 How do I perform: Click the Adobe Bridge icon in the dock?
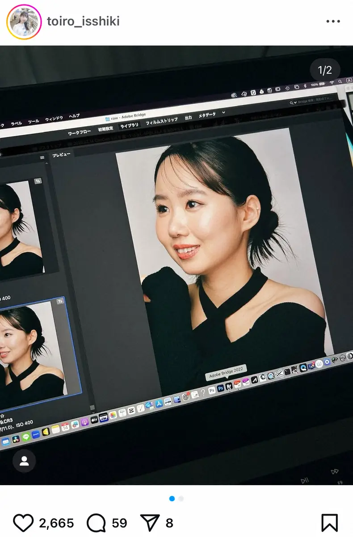click(229, 387)
